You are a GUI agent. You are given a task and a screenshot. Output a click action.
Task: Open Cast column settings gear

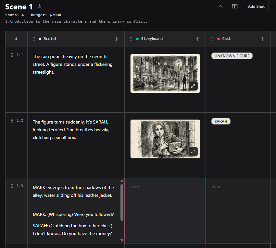[x=262, y=39]
